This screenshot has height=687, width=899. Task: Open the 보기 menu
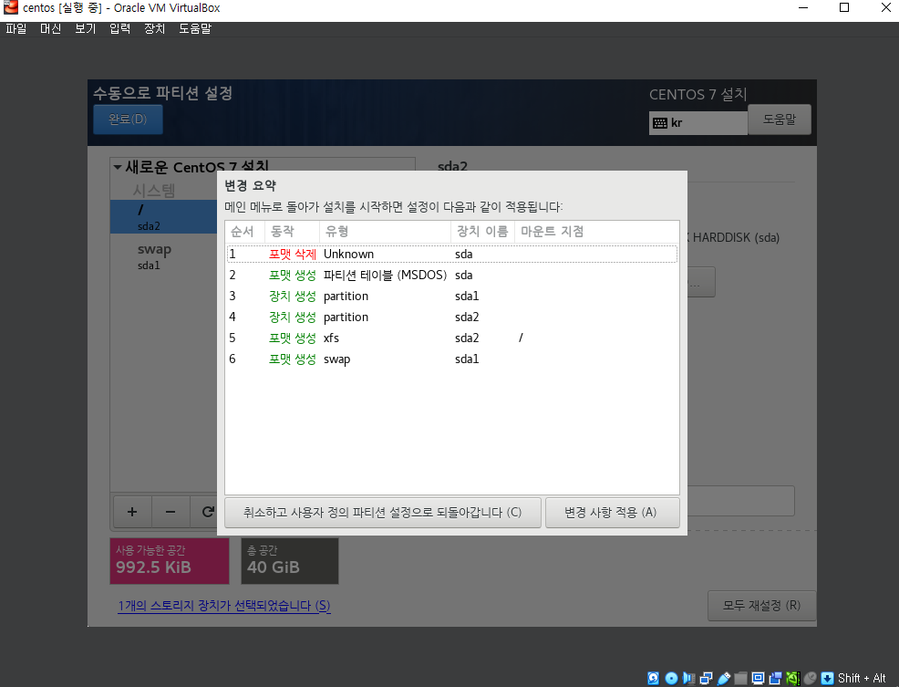coord(86,28)
